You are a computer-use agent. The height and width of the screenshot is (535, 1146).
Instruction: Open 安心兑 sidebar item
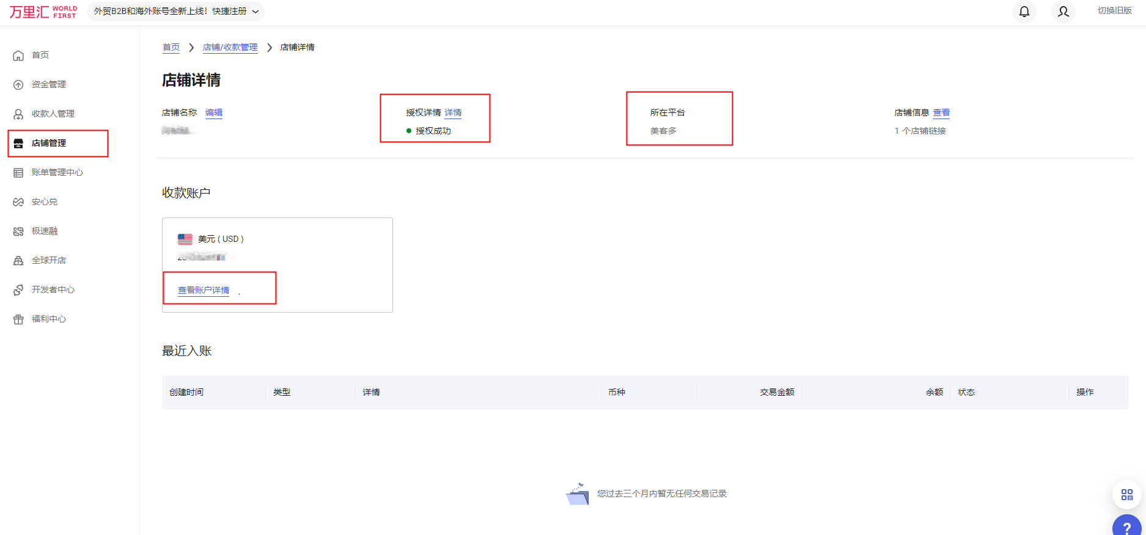coord(44,202)
